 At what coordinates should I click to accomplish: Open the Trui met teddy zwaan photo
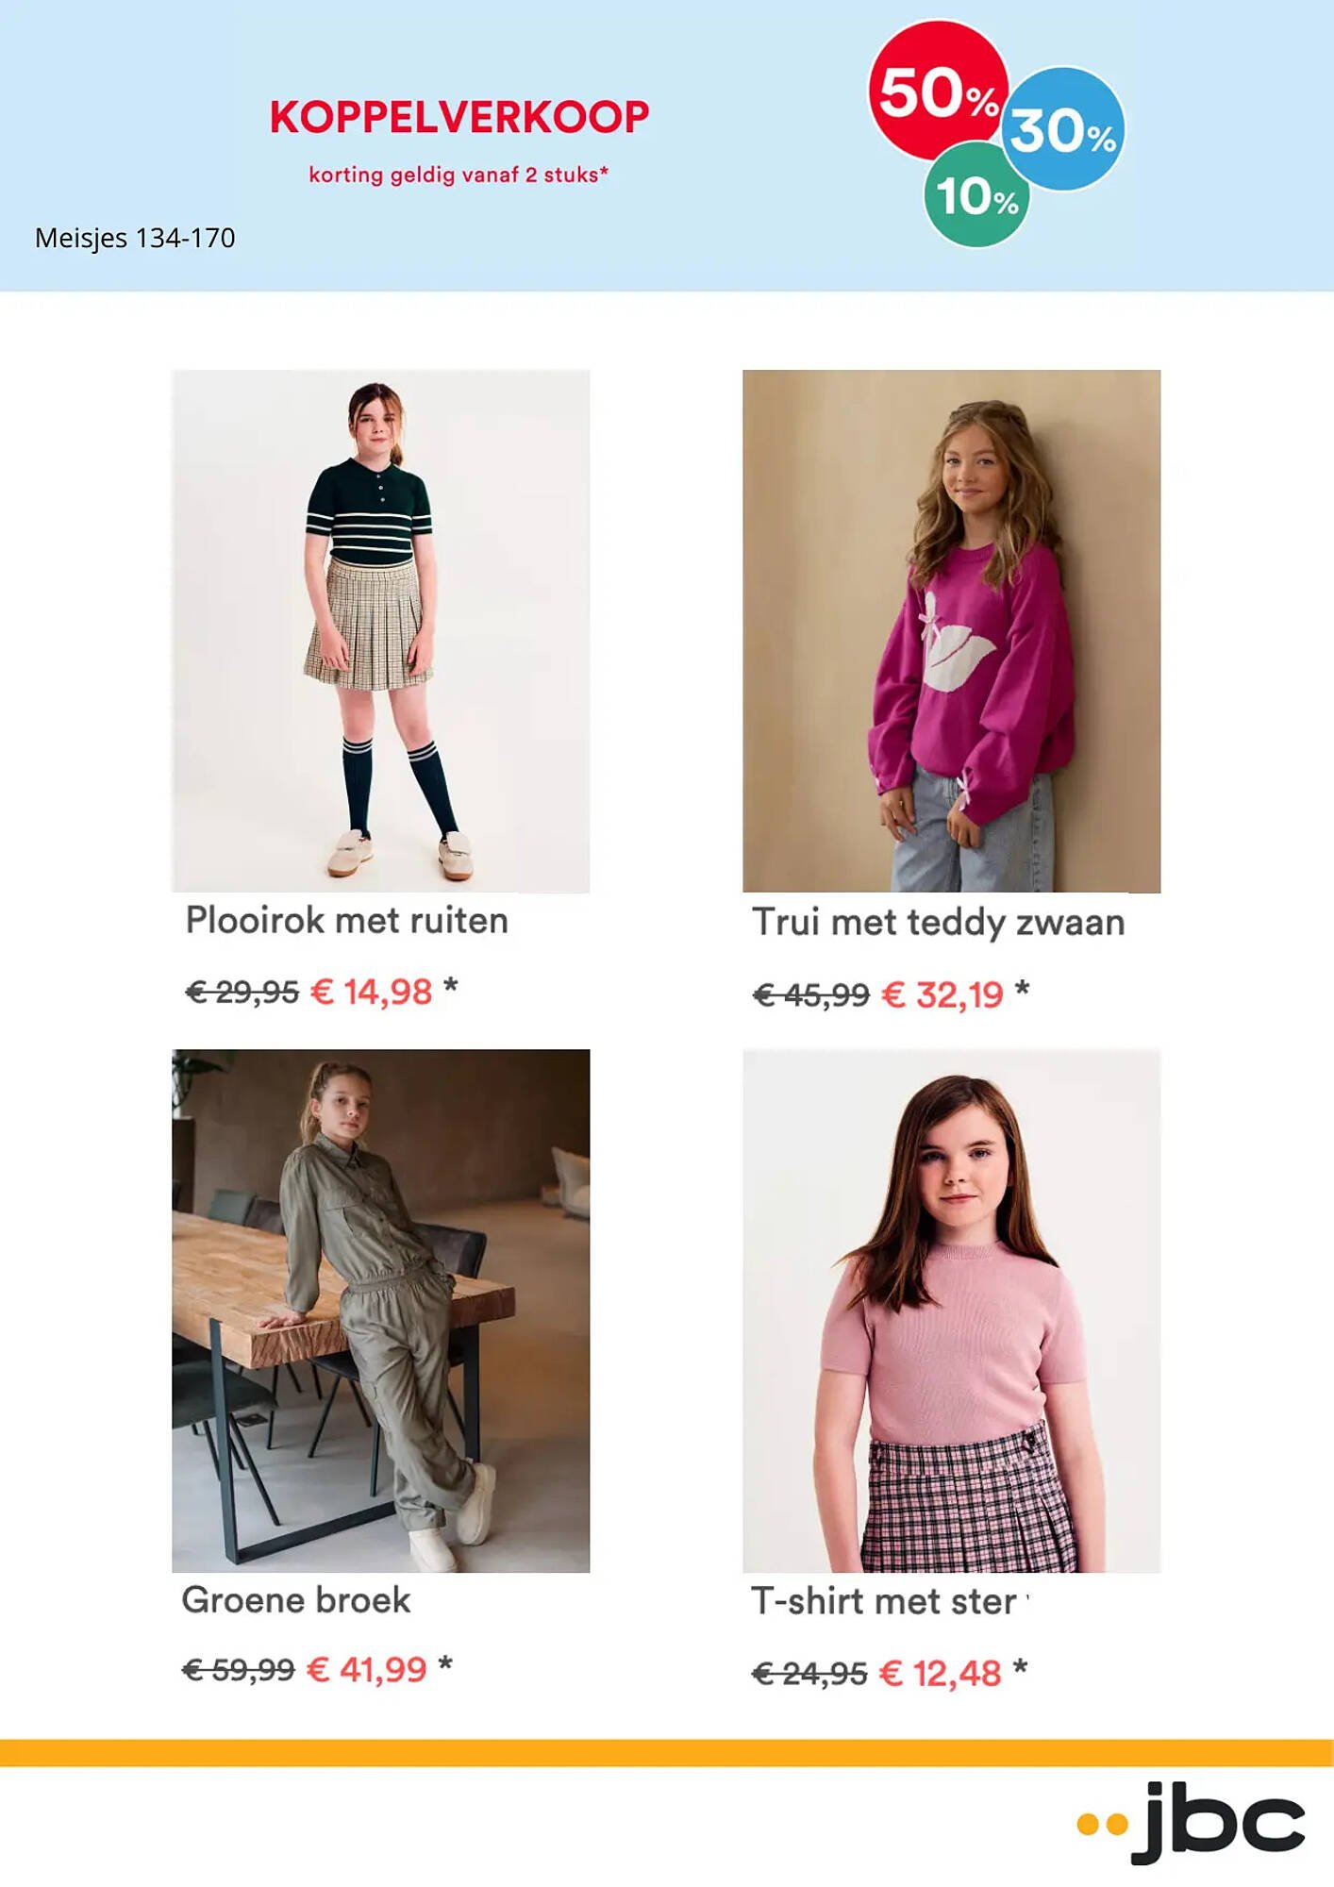click(952, 631)
